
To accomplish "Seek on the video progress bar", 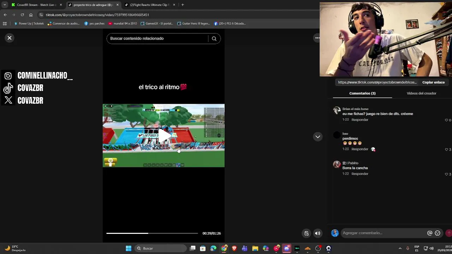I will (x=152, y=233).
